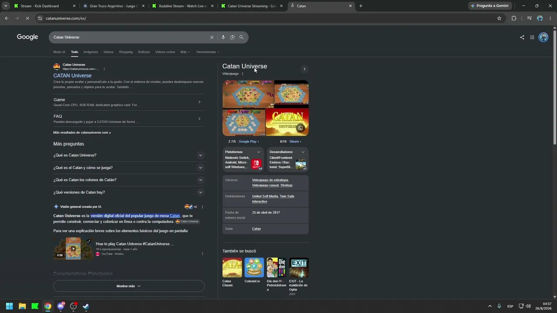Expand the Plataformas card
The image size is (557, 313).
tap(243, 160)
